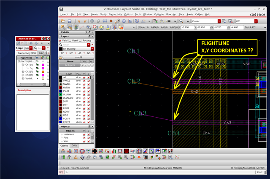Click the Create Ruler dashed line icon
Image resolution: width=270 pixels, height=179 pixels.
pyautogui.click(x=82, y=27)
